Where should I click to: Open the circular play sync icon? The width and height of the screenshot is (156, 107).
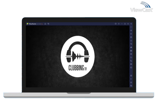point(131,44)
